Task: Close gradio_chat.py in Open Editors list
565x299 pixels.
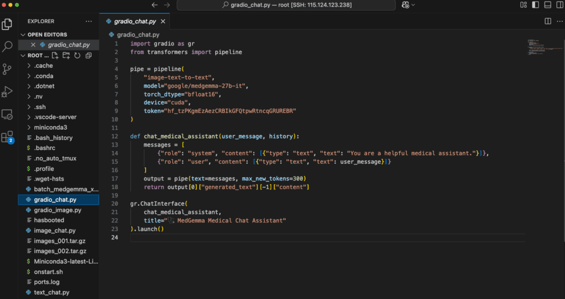Action: (33, 45)
